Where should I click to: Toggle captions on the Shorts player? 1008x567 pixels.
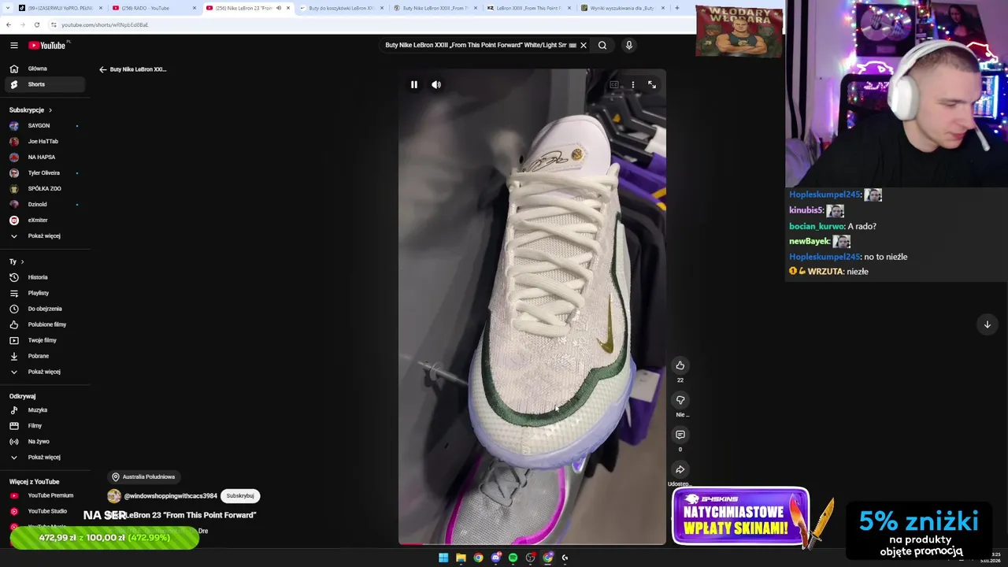click(614, 85)
